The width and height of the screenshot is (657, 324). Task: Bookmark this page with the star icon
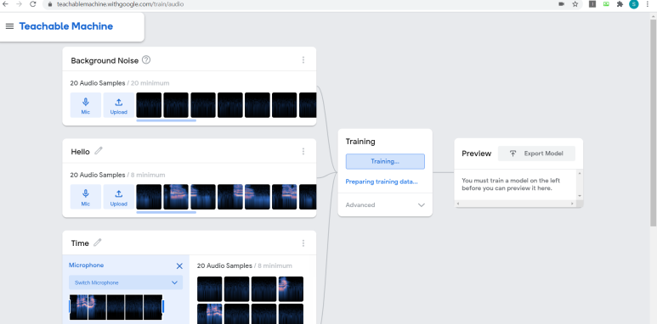point(575,4)
